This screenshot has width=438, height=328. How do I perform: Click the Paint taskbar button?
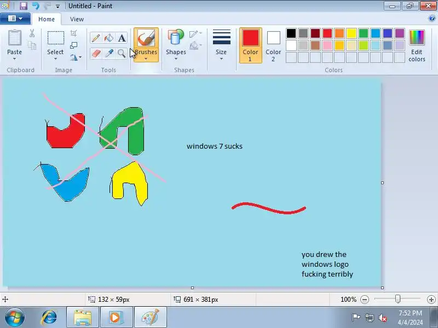(x=150, y=318)
